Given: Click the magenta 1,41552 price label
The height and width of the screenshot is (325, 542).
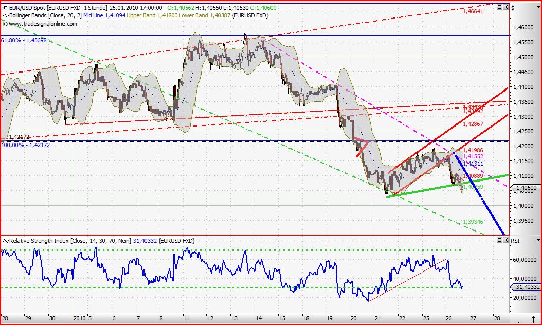Looking at the screenshot, I should click(x=473, y=157).
